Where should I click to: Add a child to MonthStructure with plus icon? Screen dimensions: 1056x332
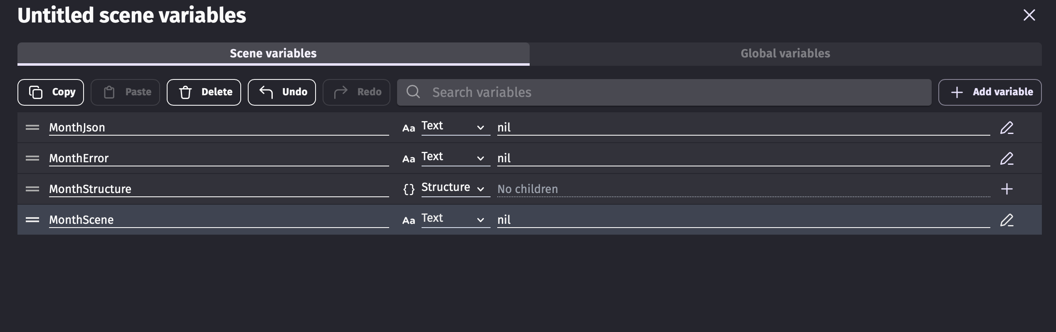point(1007,189)
